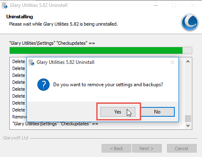This screenshot has height=157, width=202.
Task: Click the first Delete line in log
Action: pyautogui.click(x=19, y=61)
